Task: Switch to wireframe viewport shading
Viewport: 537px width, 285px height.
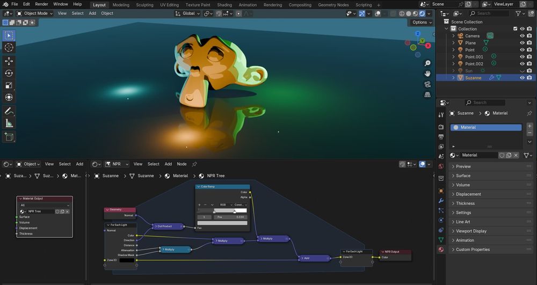Action: pyautogui.click(x=402, y=13)
